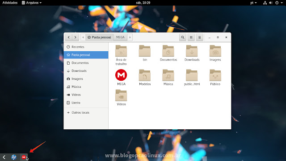
Task: Select the Documentos folder icon in grid
Action: tap(168, 51)
